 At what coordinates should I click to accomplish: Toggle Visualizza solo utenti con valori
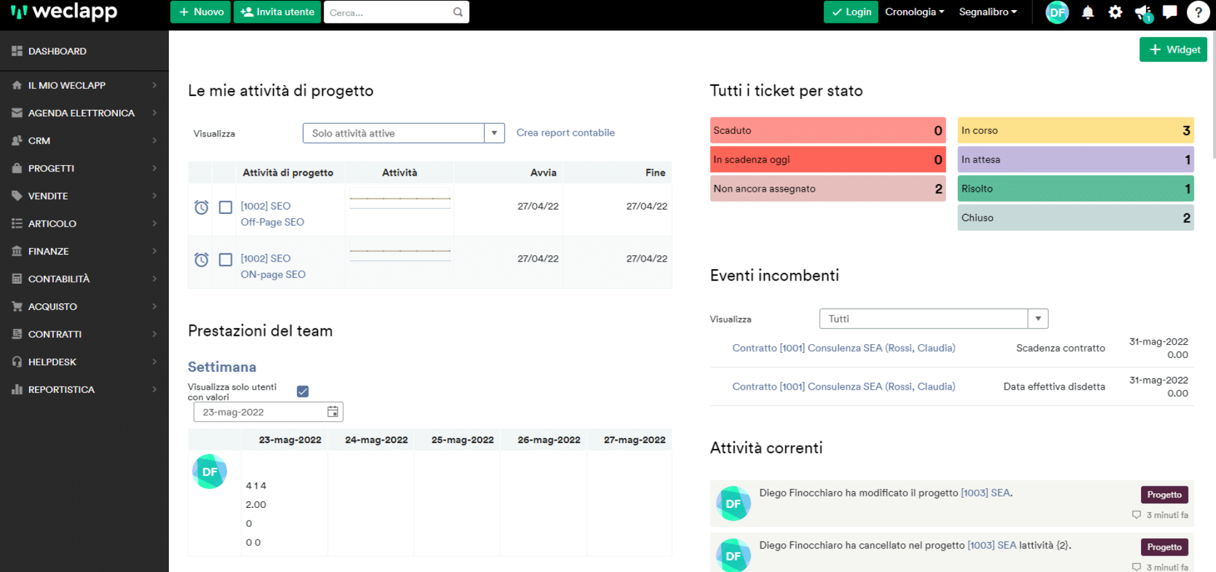(x=303, y=391)
